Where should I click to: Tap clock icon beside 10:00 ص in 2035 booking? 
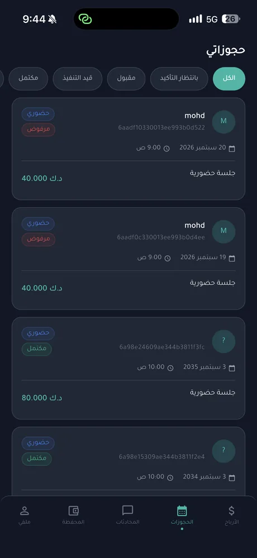click(170, 368)
